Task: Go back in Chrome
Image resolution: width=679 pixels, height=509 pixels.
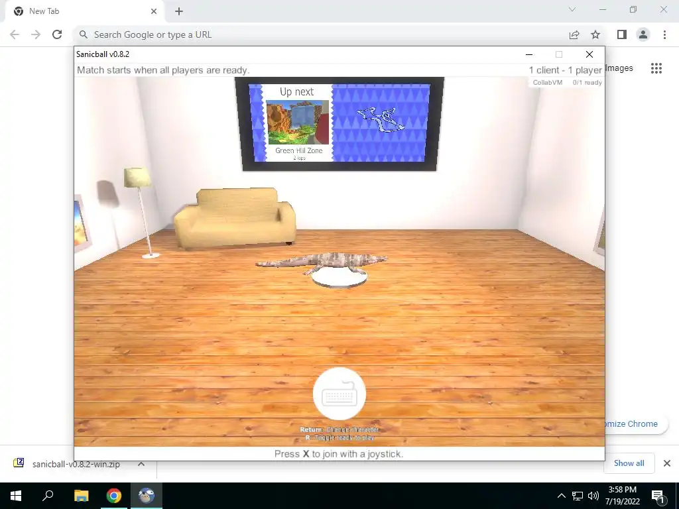Action: point(15,34)
